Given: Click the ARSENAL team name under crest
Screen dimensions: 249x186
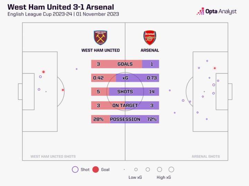Looking at the screenshot, I should pyautogui.click(x=150, y=50).
